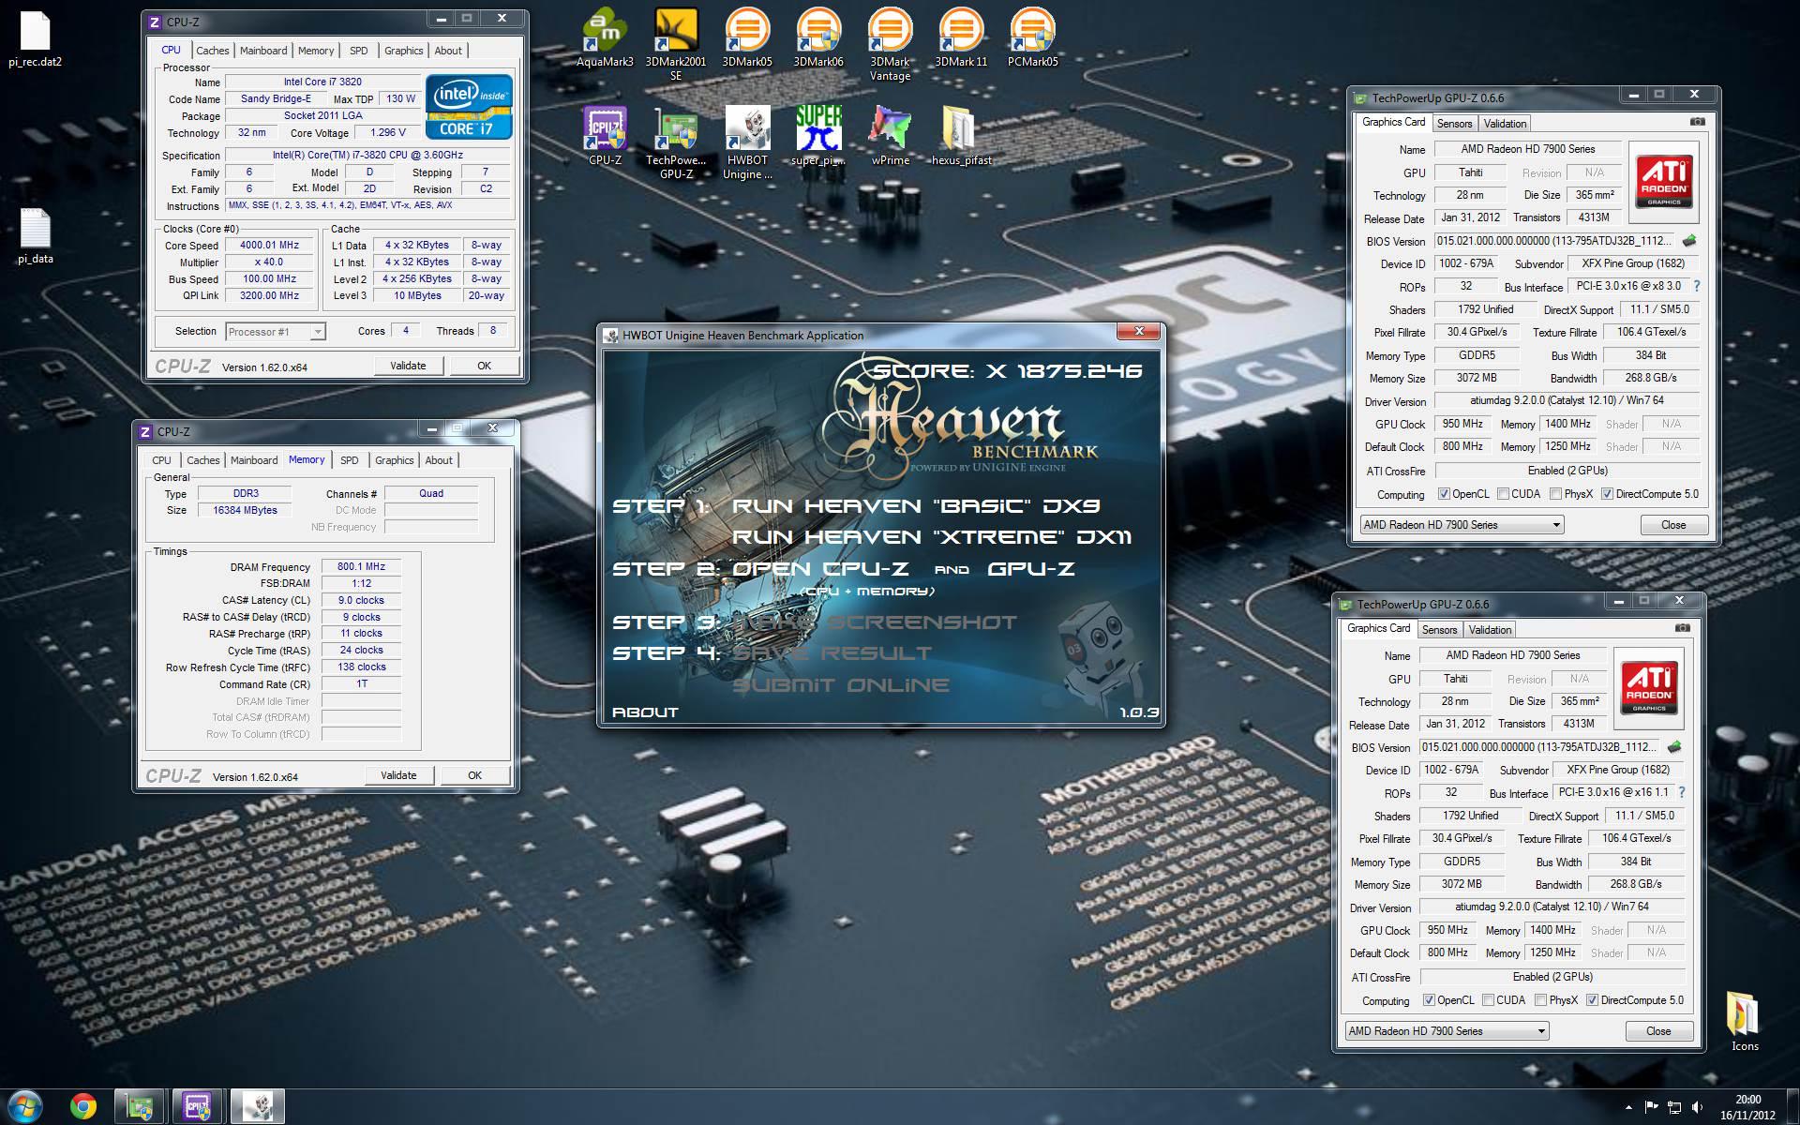
Task: Toggle OpenCL checkbox in lower GPU-Z
Action: tap(1430, 1000)
